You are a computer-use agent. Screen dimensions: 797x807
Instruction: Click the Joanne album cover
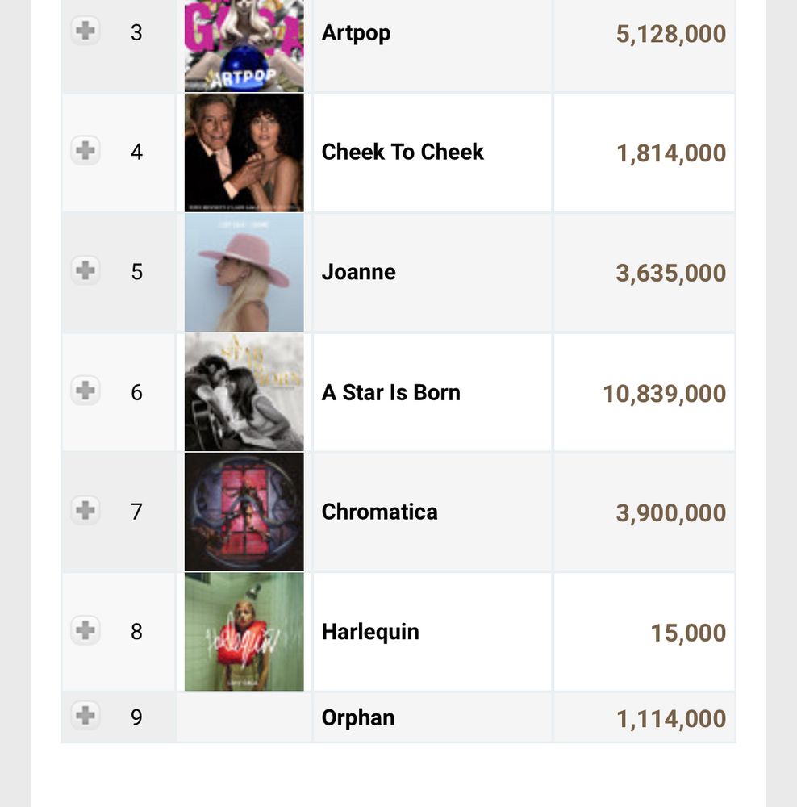coord(244,272)
